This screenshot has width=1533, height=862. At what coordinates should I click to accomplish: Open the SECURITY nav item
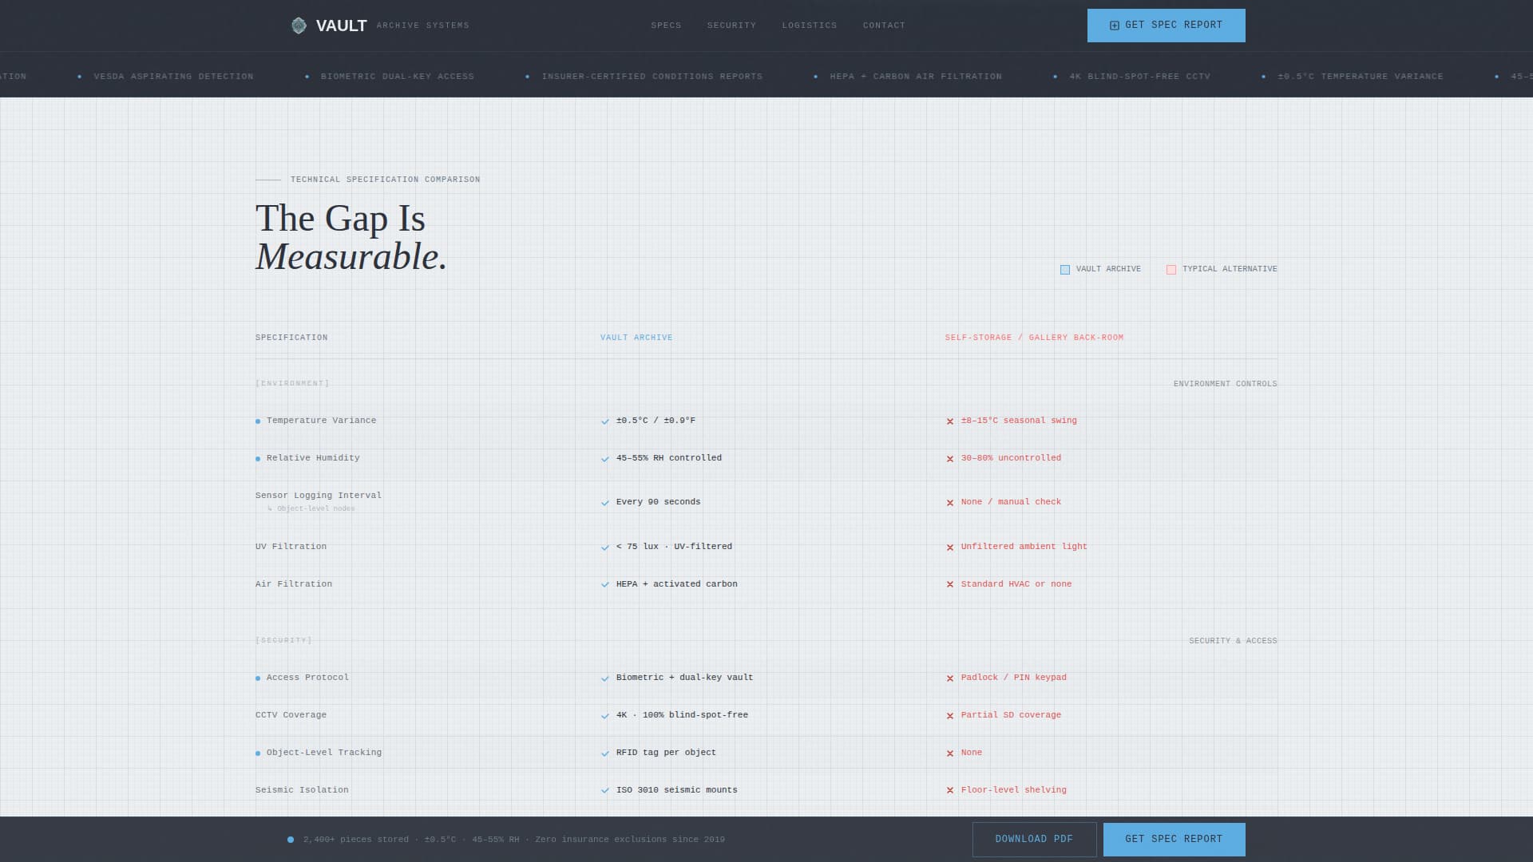[x=731, y=26]
